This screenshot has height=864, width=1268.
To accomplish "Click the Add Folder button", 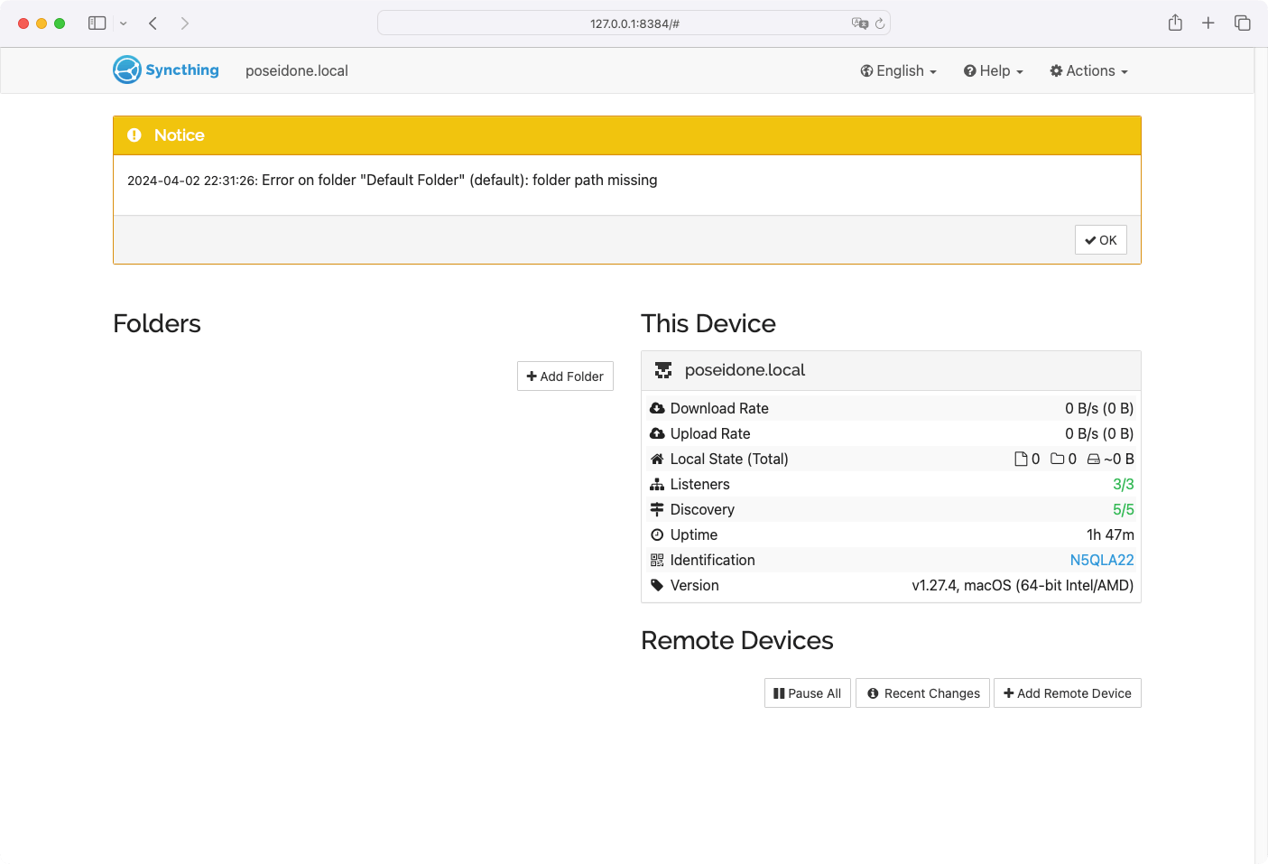I will [565, 376].
